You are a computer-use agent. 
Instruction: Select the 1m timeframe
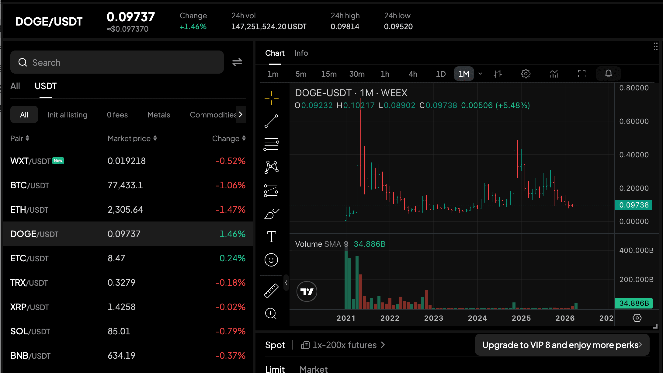(273, 74)
